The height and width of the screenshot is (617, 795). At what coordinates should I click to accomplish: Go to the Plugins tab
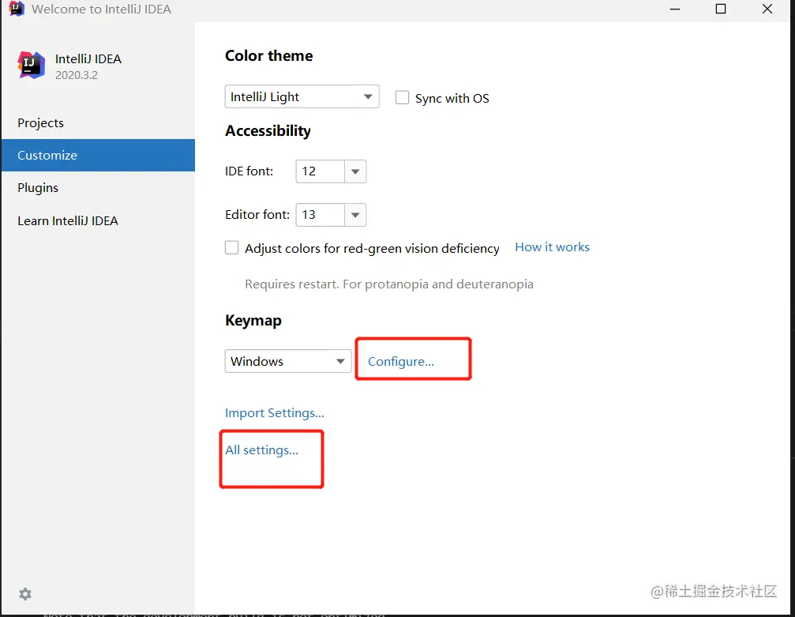(x=38, y=188)
